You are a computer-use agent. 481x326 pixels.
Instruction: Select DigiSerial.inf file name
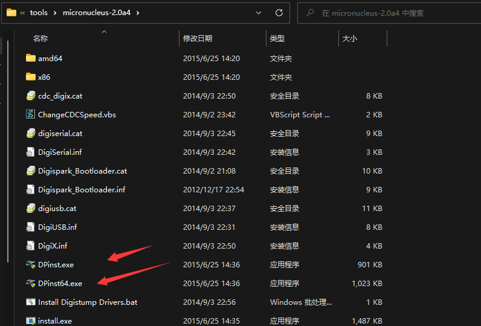(60, 152)
